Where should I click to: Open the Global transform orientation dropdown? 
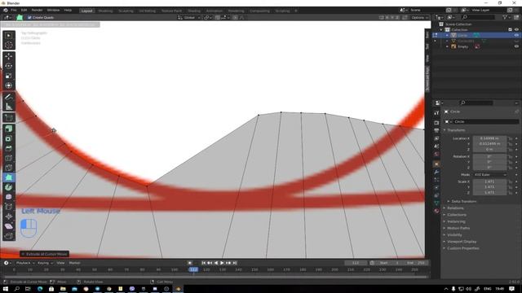[188, 18]
